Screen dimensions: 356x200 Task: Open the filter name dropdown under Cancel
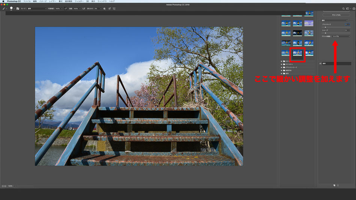coord(334,21)
